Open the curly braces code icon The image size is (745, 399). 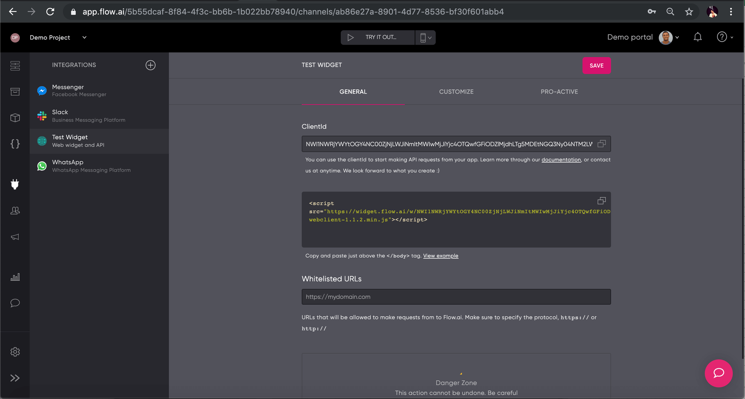(15, 144)
